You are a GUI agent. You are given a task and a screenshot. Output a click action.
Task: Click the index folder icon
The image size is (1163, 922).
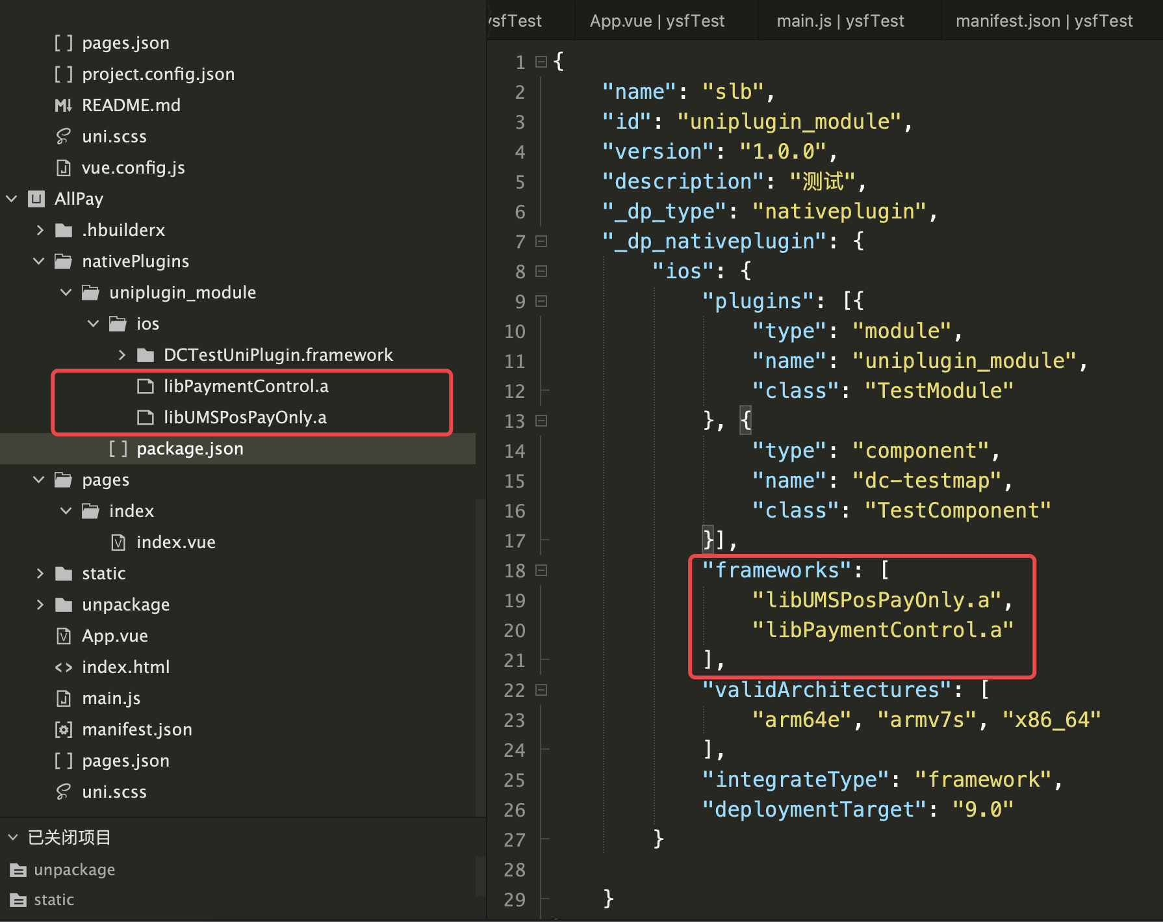pyautogui.click(x=91, y=511)
